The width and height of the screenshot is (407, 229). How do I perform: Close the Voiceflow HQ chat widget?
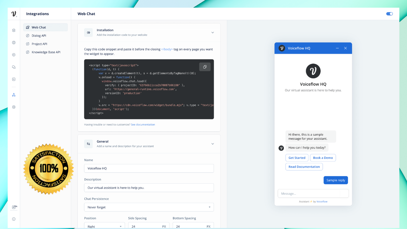click(x=346, y=48)
